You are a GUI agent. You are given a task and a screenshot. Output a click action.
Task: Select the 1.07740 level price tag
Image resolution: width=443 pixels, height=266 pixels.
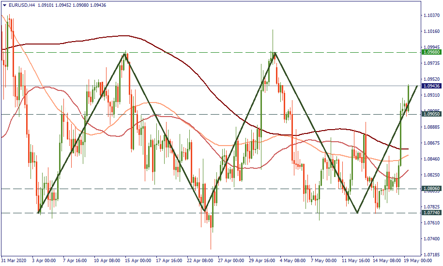click(x=431, y=213)
